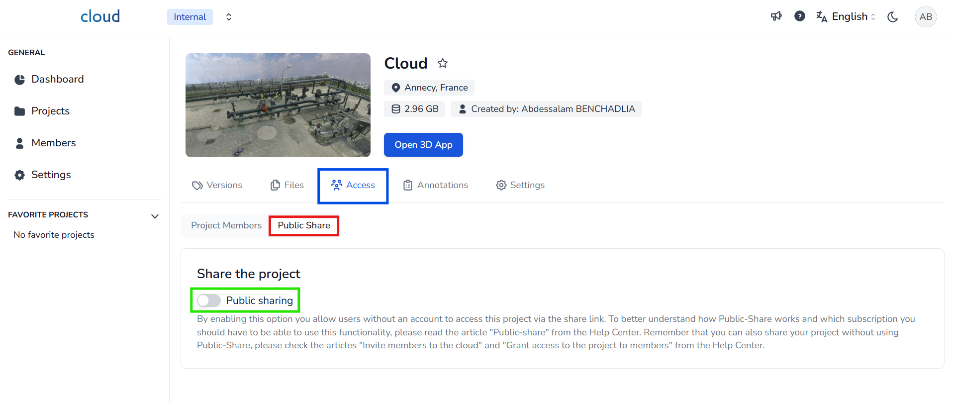This screenshot has width=953, height=402.
Task: Click the sidebar Settings gear icon
Action: click(x=20, y=175)
